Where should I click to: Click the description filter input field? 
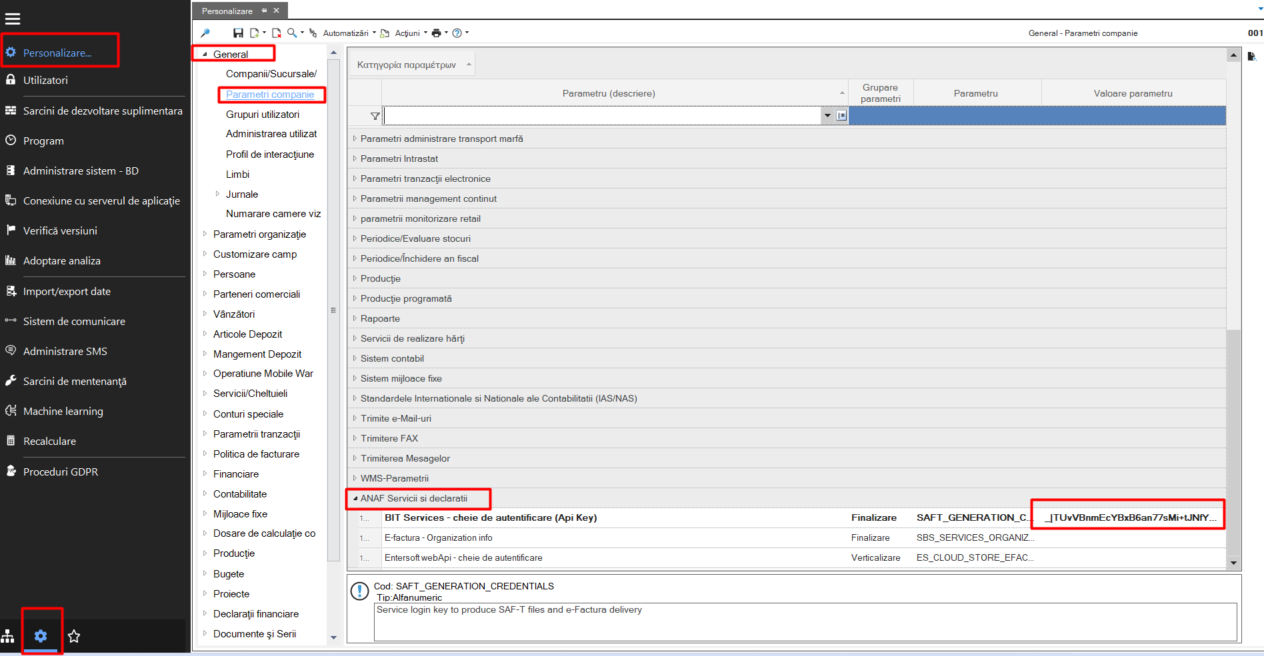click(603, 116)
